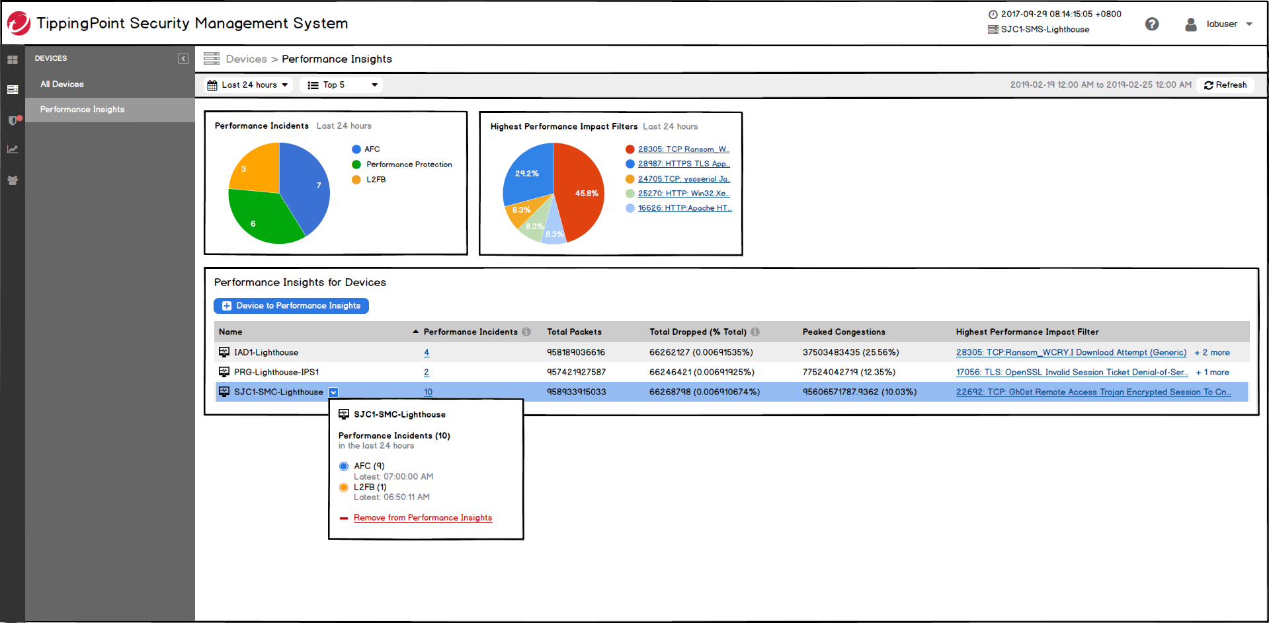
Task: Select the Devices server icon in sidebar
Action: [13, 89]
